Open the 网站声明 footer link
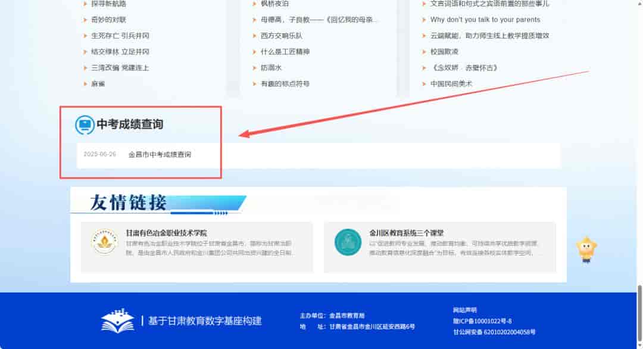Viewport: 643px width, 349px height. 464,310
